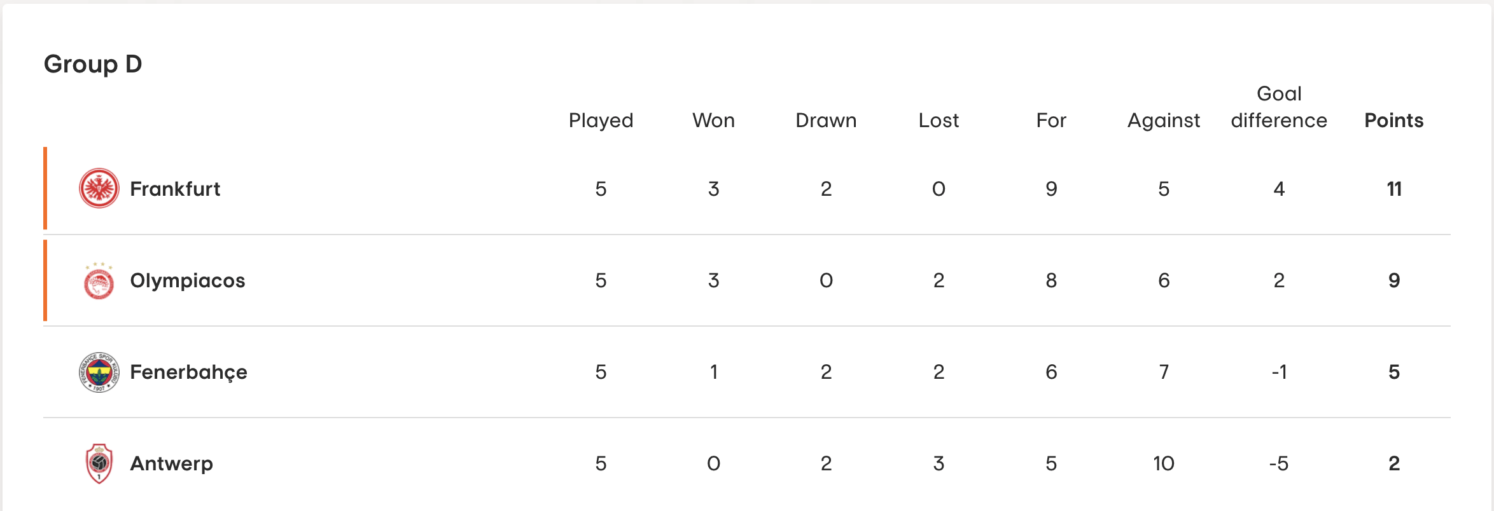Click the Group D heading
Screen dimensions: 1494x511
[93, 64]
